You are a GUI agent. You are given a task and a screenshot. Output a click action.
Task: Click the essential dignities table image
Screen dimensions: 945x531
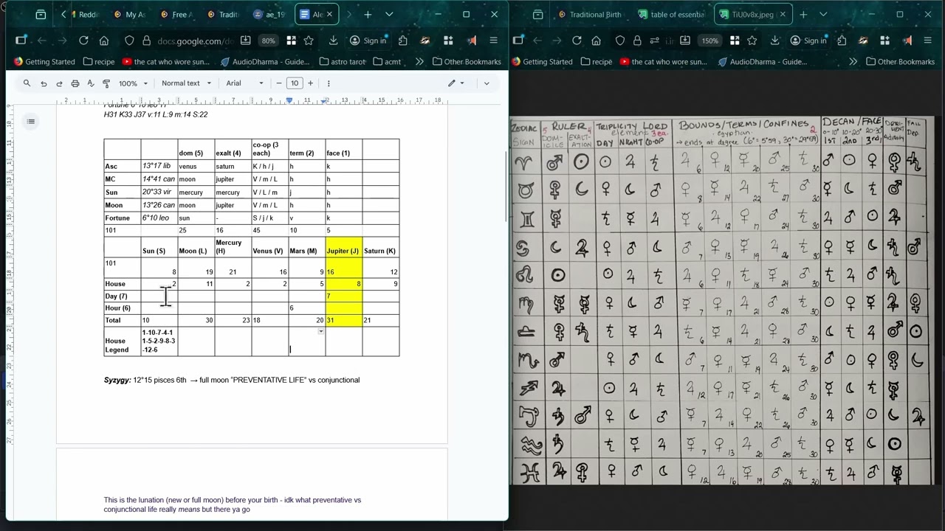click(722, 301)
